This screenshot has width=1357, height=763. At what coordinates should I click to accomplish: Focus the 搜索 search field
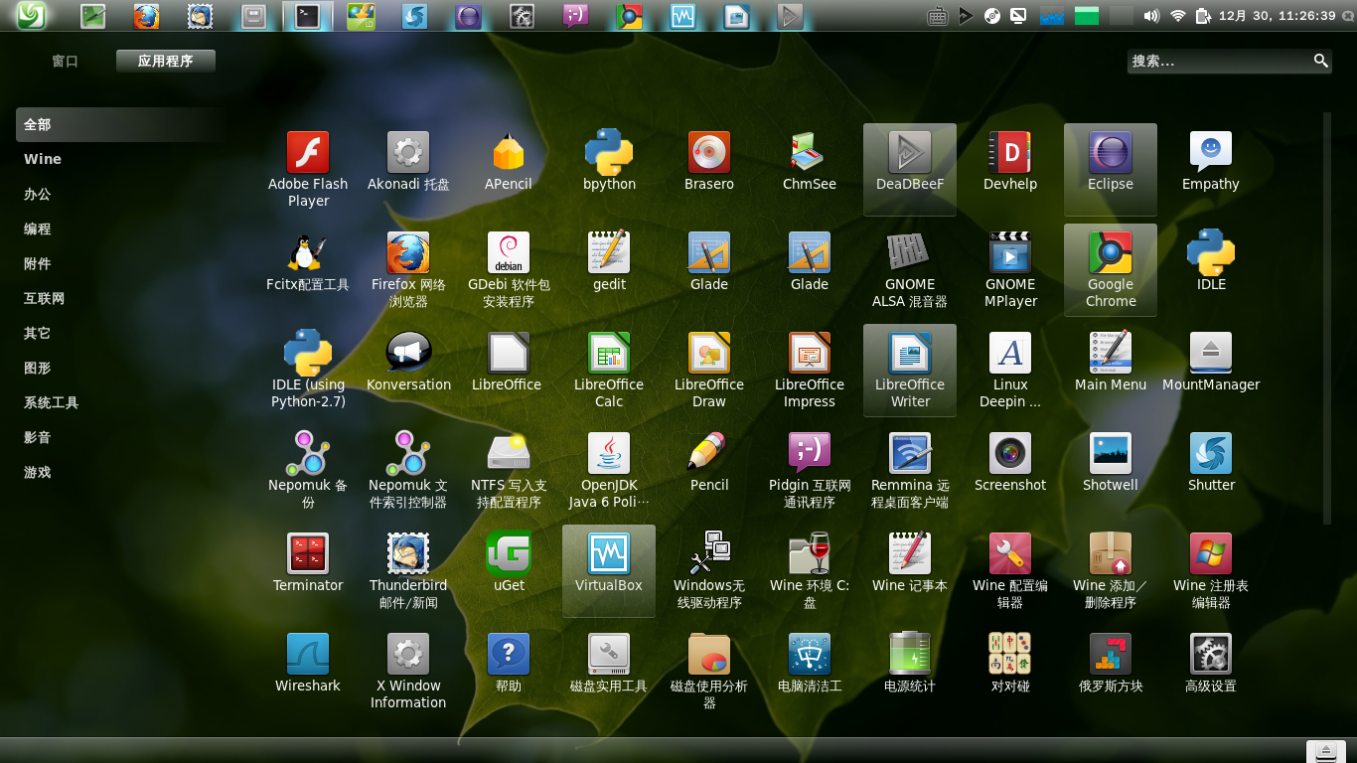pyautogui.click(x=1231, y=61)
